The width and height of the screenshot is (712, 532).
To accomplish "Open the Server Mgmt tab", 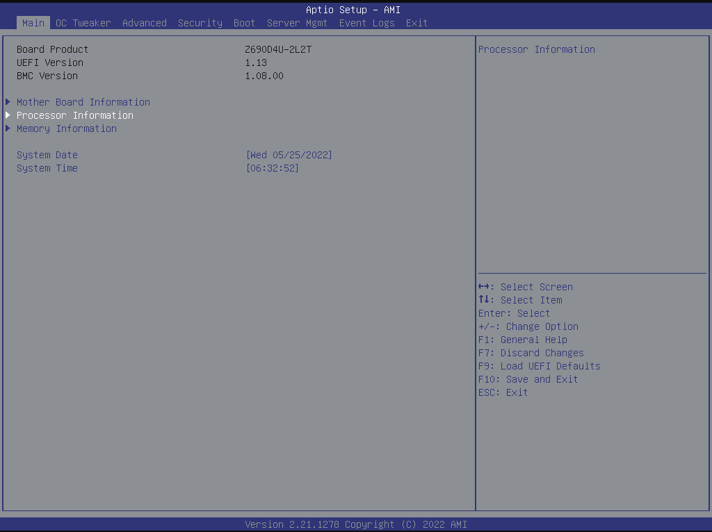I will click(x=297, y=23).
